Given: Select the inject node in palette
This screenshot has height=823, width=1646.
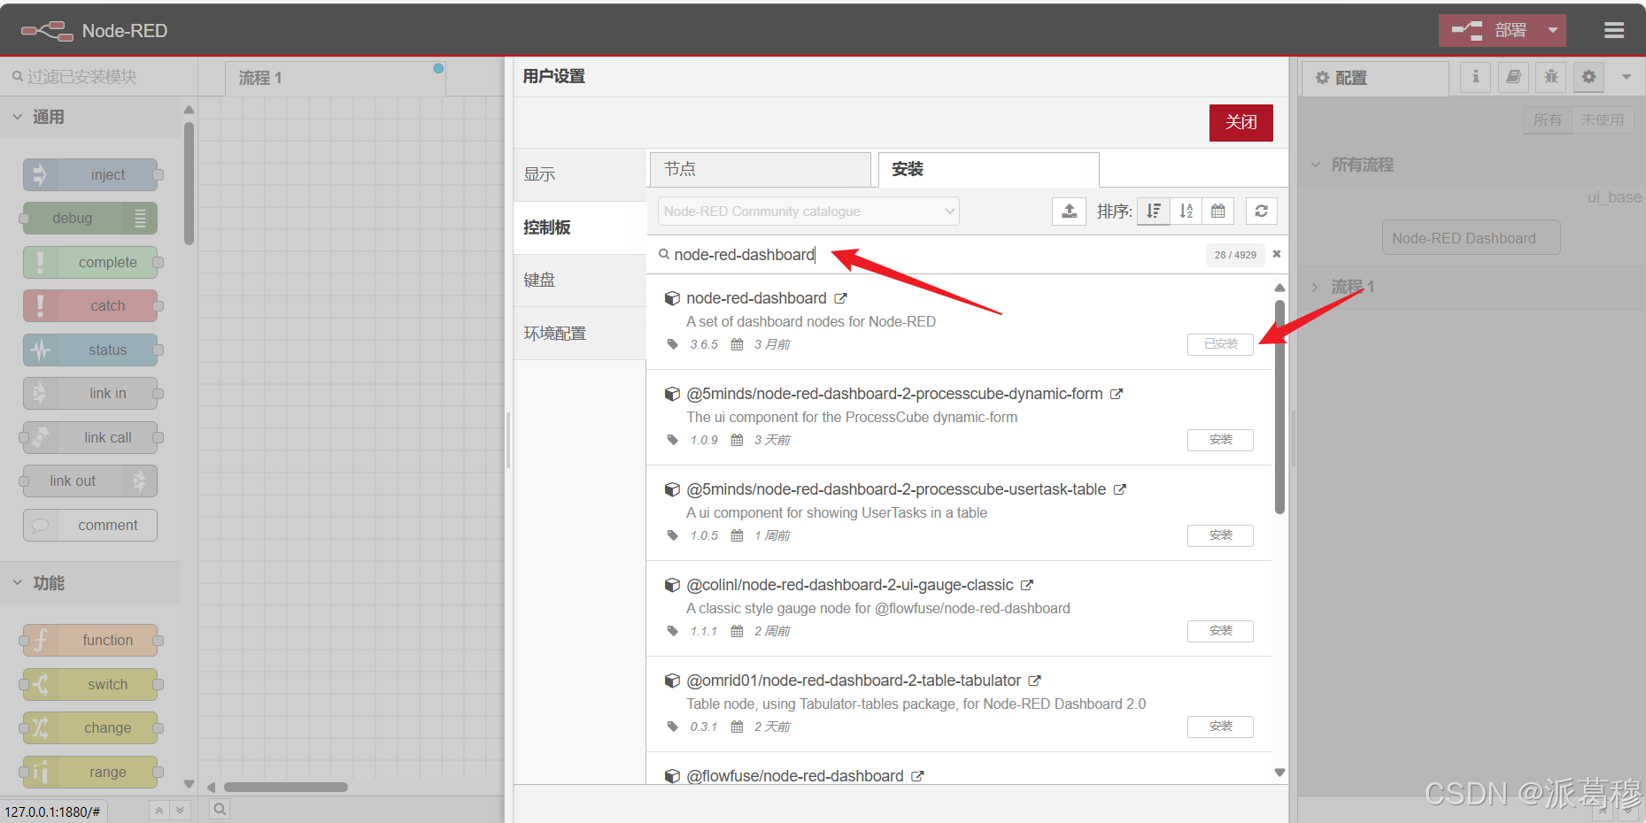Looking at the screenshot, I should [90, 175].
